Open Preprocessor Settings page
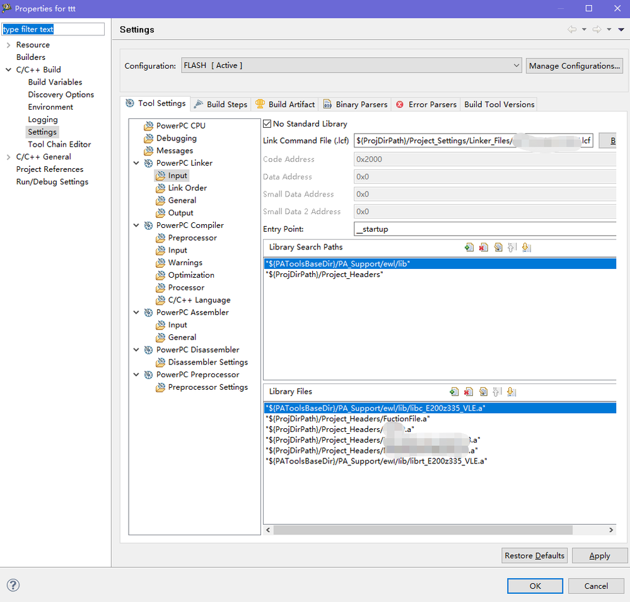Screen dimensions: 630x602 click(207, 387)
